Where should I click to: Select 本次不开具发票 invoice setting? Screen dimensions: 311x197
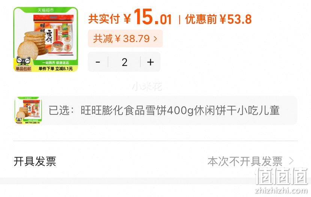245,161
